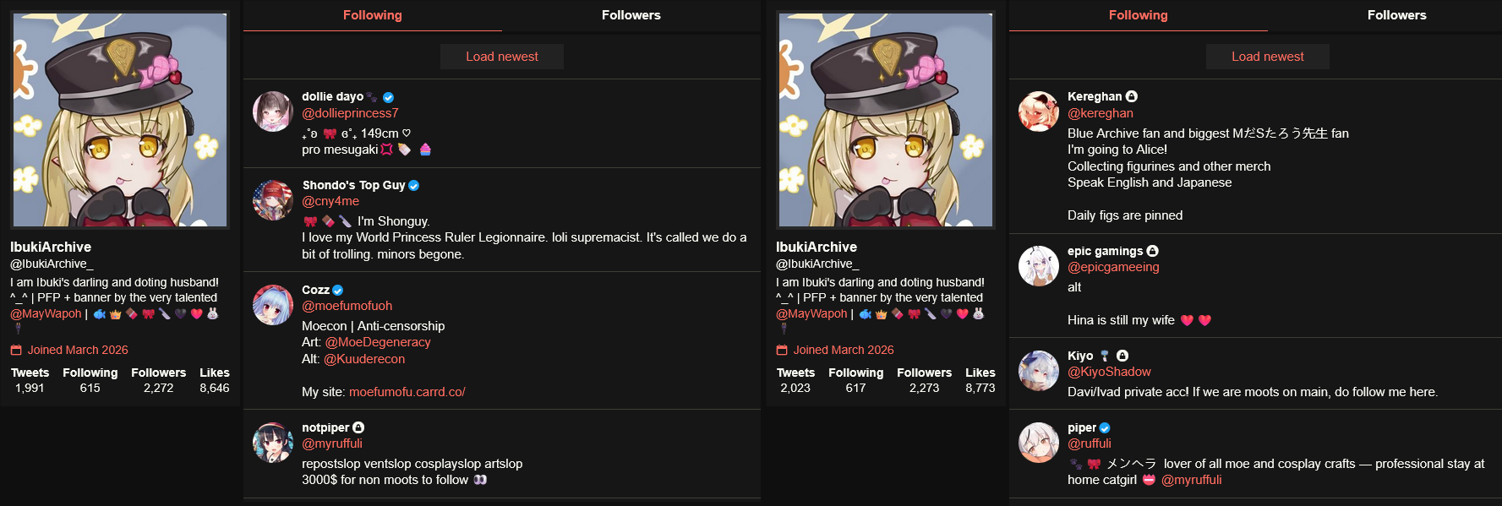The image size is (1502, 506).
Task: Select the right panel Following tab
Action: tap(1139, 15)
